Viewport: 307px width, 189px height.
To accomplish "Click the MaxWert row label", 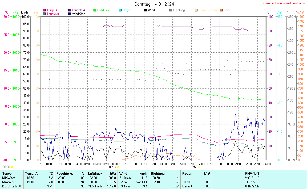I will coord(8,182).
